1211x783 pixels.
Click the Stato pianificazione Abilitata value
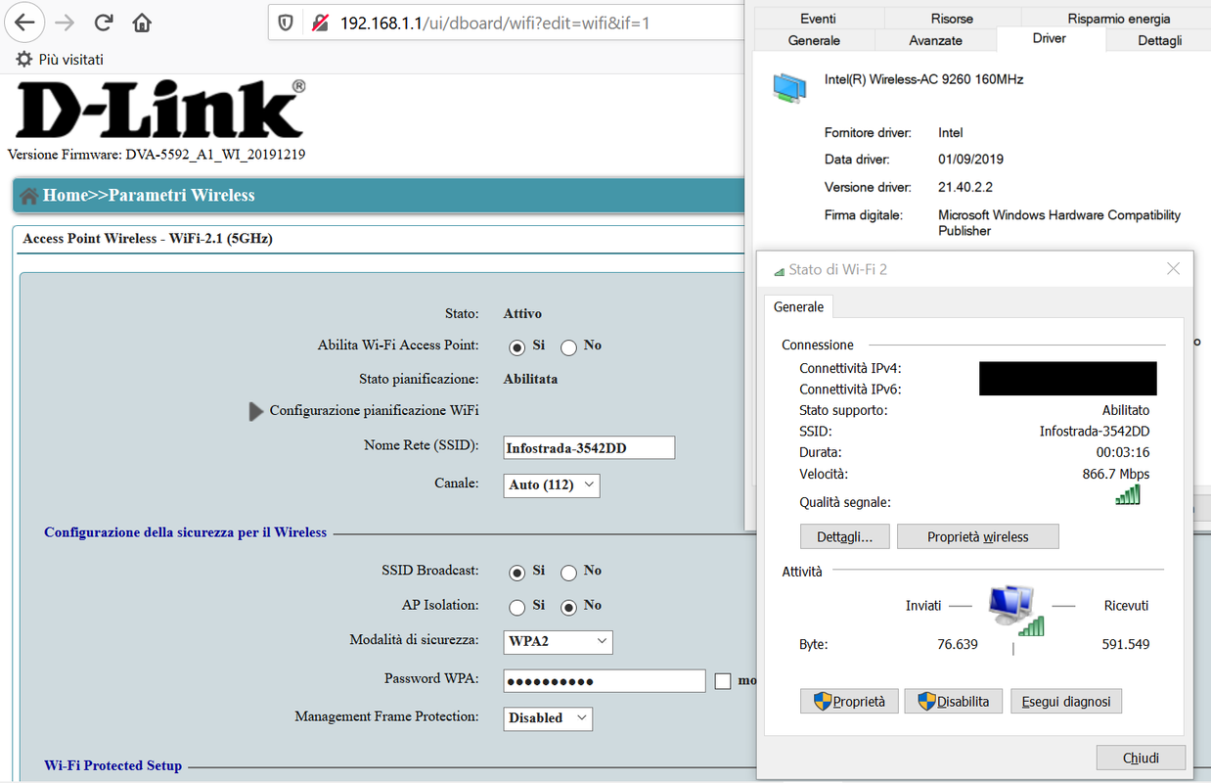530,379
